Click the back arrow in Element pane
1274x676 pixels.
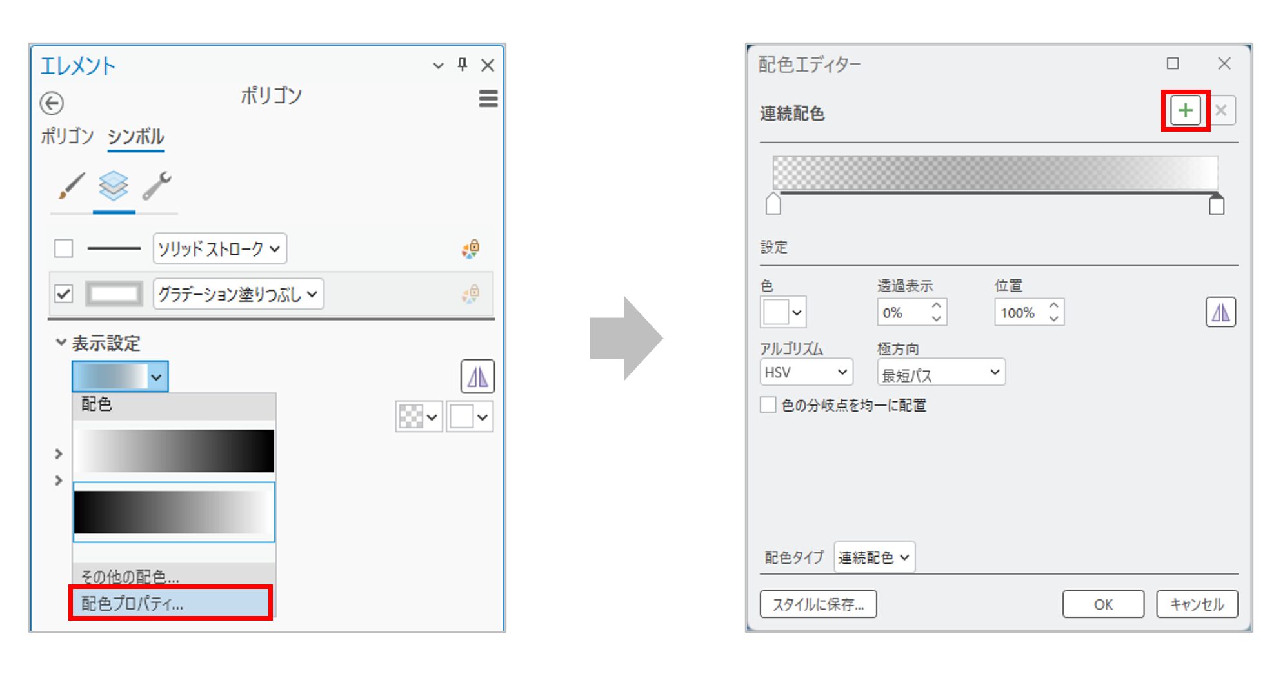52,103
